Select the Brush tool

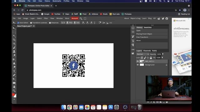14,48
